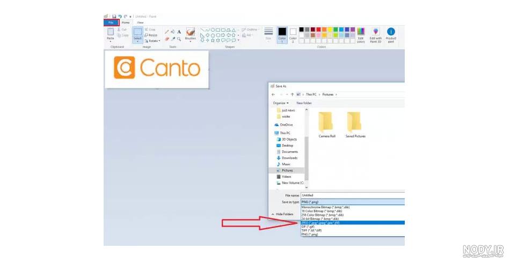Select the Text tool letter A
Viewport: 510px width, 263px height.
[x=179, y=32]
